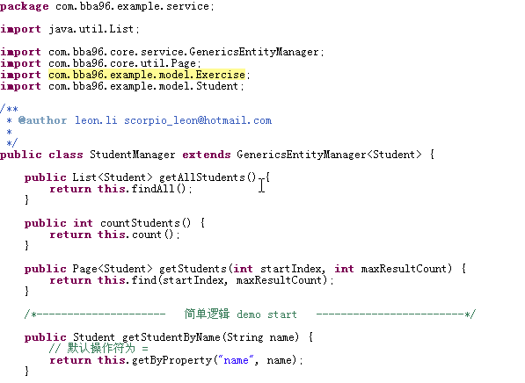Click the java.util.List import line

pyautogui.click(x=69, y=29)
